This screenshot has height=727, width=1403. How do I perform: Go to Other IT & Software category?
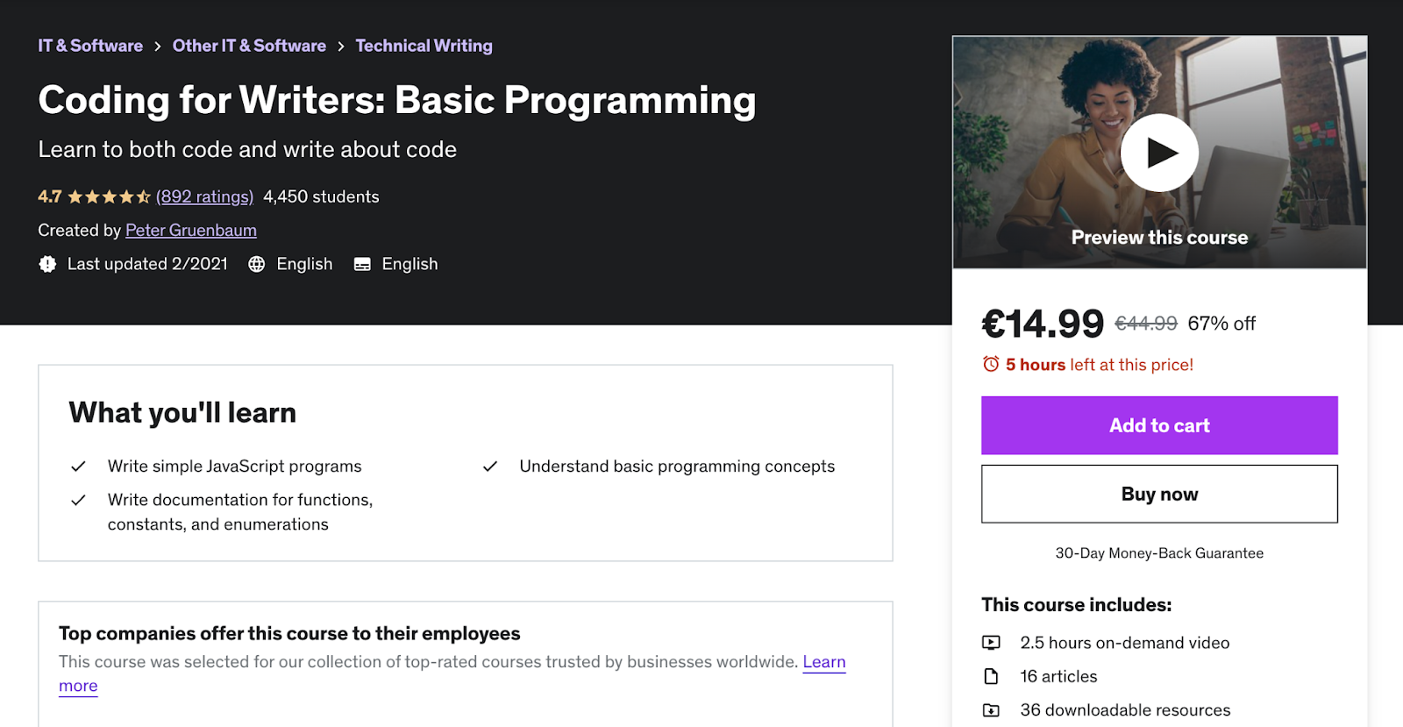[x=249, y=46]
